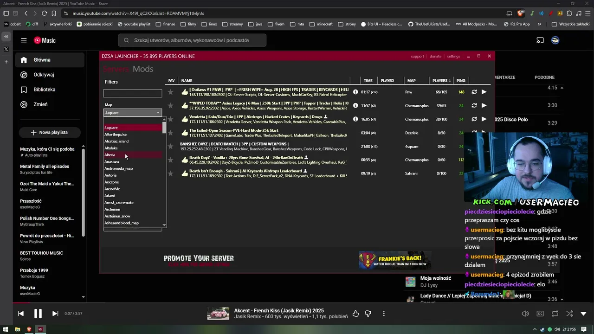Choose Anastara from the map list
The image size is (594, 334).
112,161
